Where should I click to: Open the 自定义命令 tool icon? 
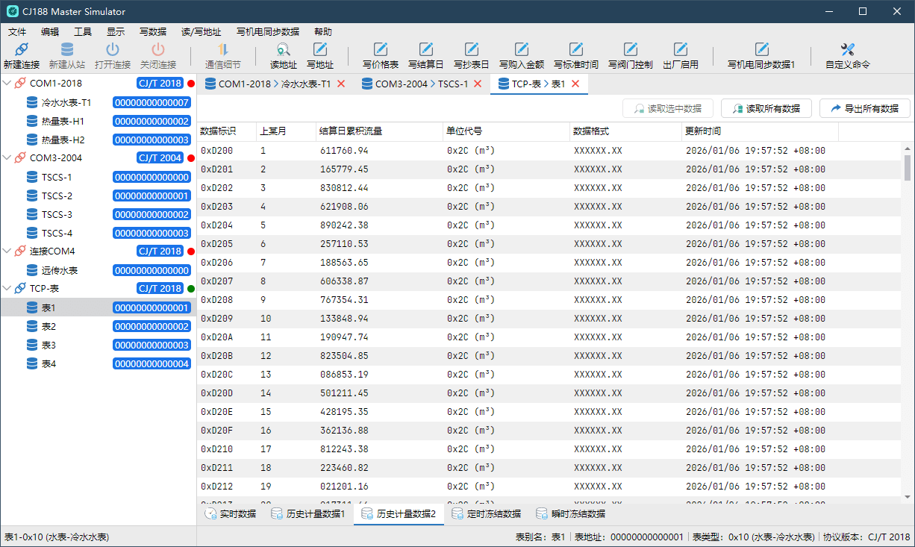tap(847, 50)
